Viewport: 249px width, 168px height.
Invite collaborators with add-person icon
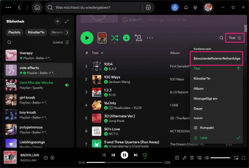(138, 38)
